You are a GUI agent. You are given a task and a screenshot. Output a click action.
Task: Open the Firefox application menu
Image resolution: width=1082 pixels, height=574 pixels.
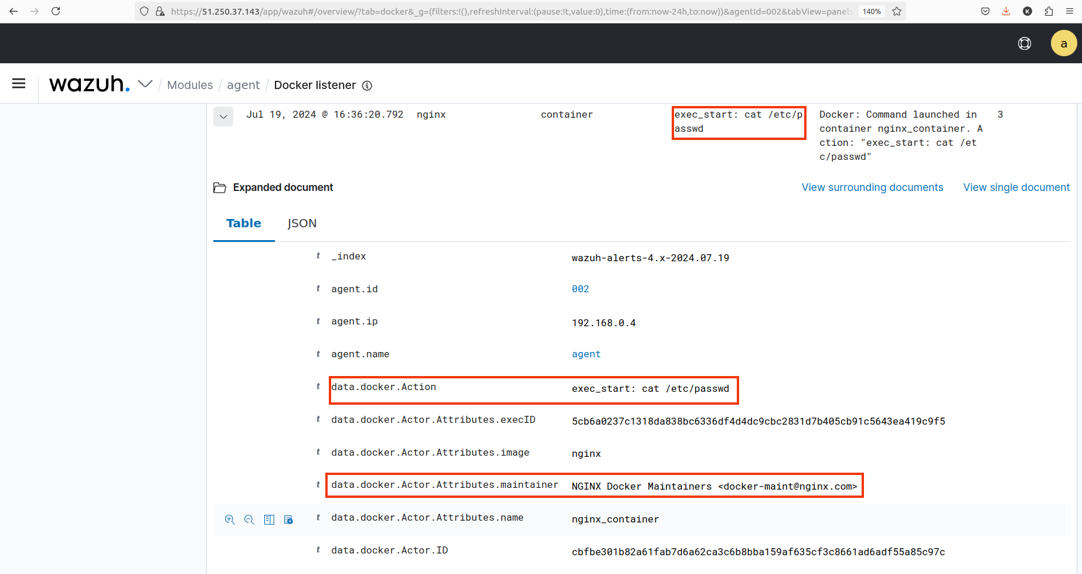coord(1070,11)
